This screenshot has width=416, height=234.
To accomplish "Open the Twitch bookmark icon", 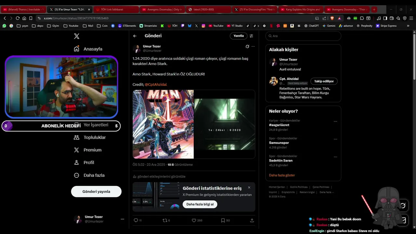I will click(x=183, y=26).
